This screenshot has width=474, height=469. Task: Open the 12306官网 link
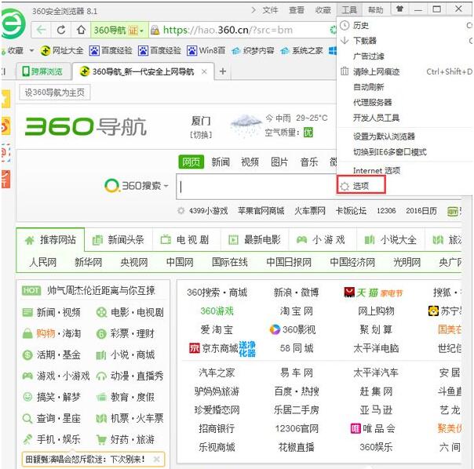pos(297,428)
